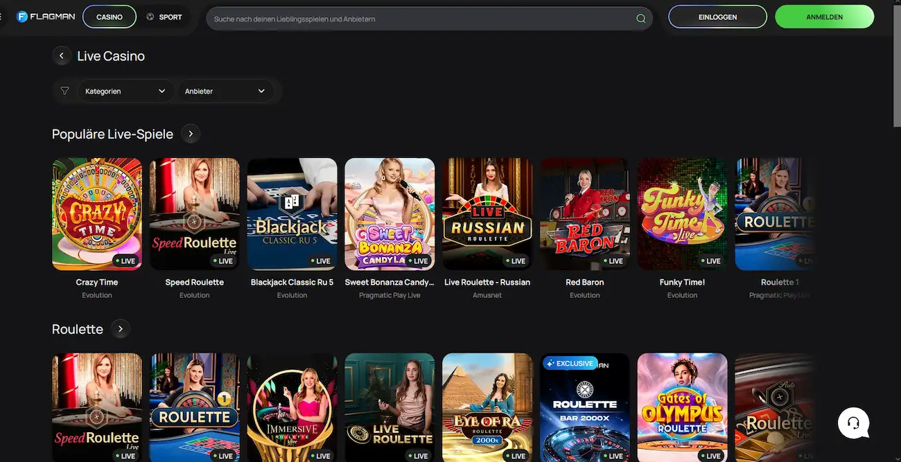Open the Live Roulette thumbnail with the green background
901x462 pixels.
390,407
